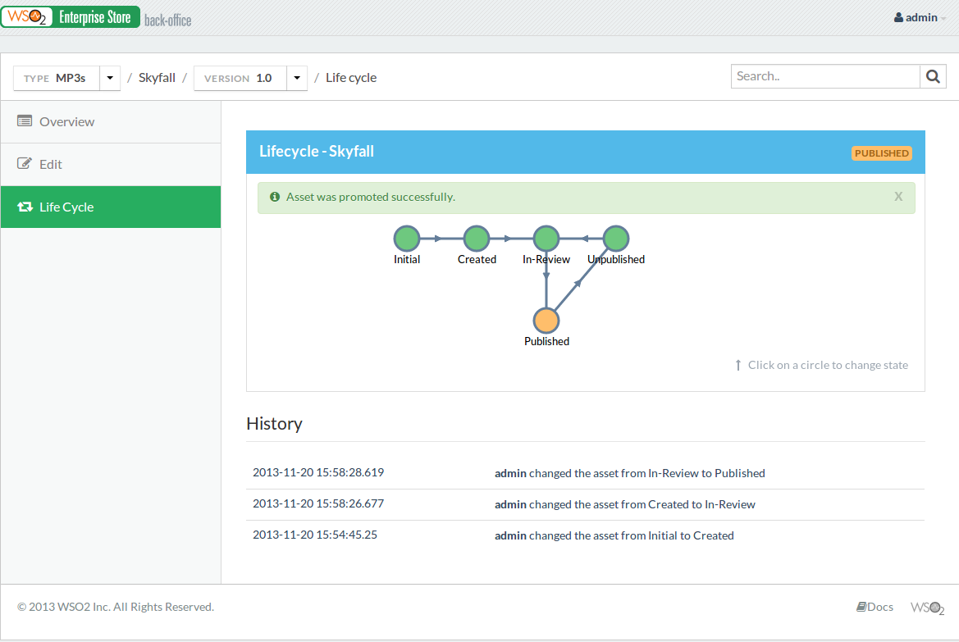Open the Overview panel icon in sidebar
Screen dimensions: 959x642
[x=25, y=121]
